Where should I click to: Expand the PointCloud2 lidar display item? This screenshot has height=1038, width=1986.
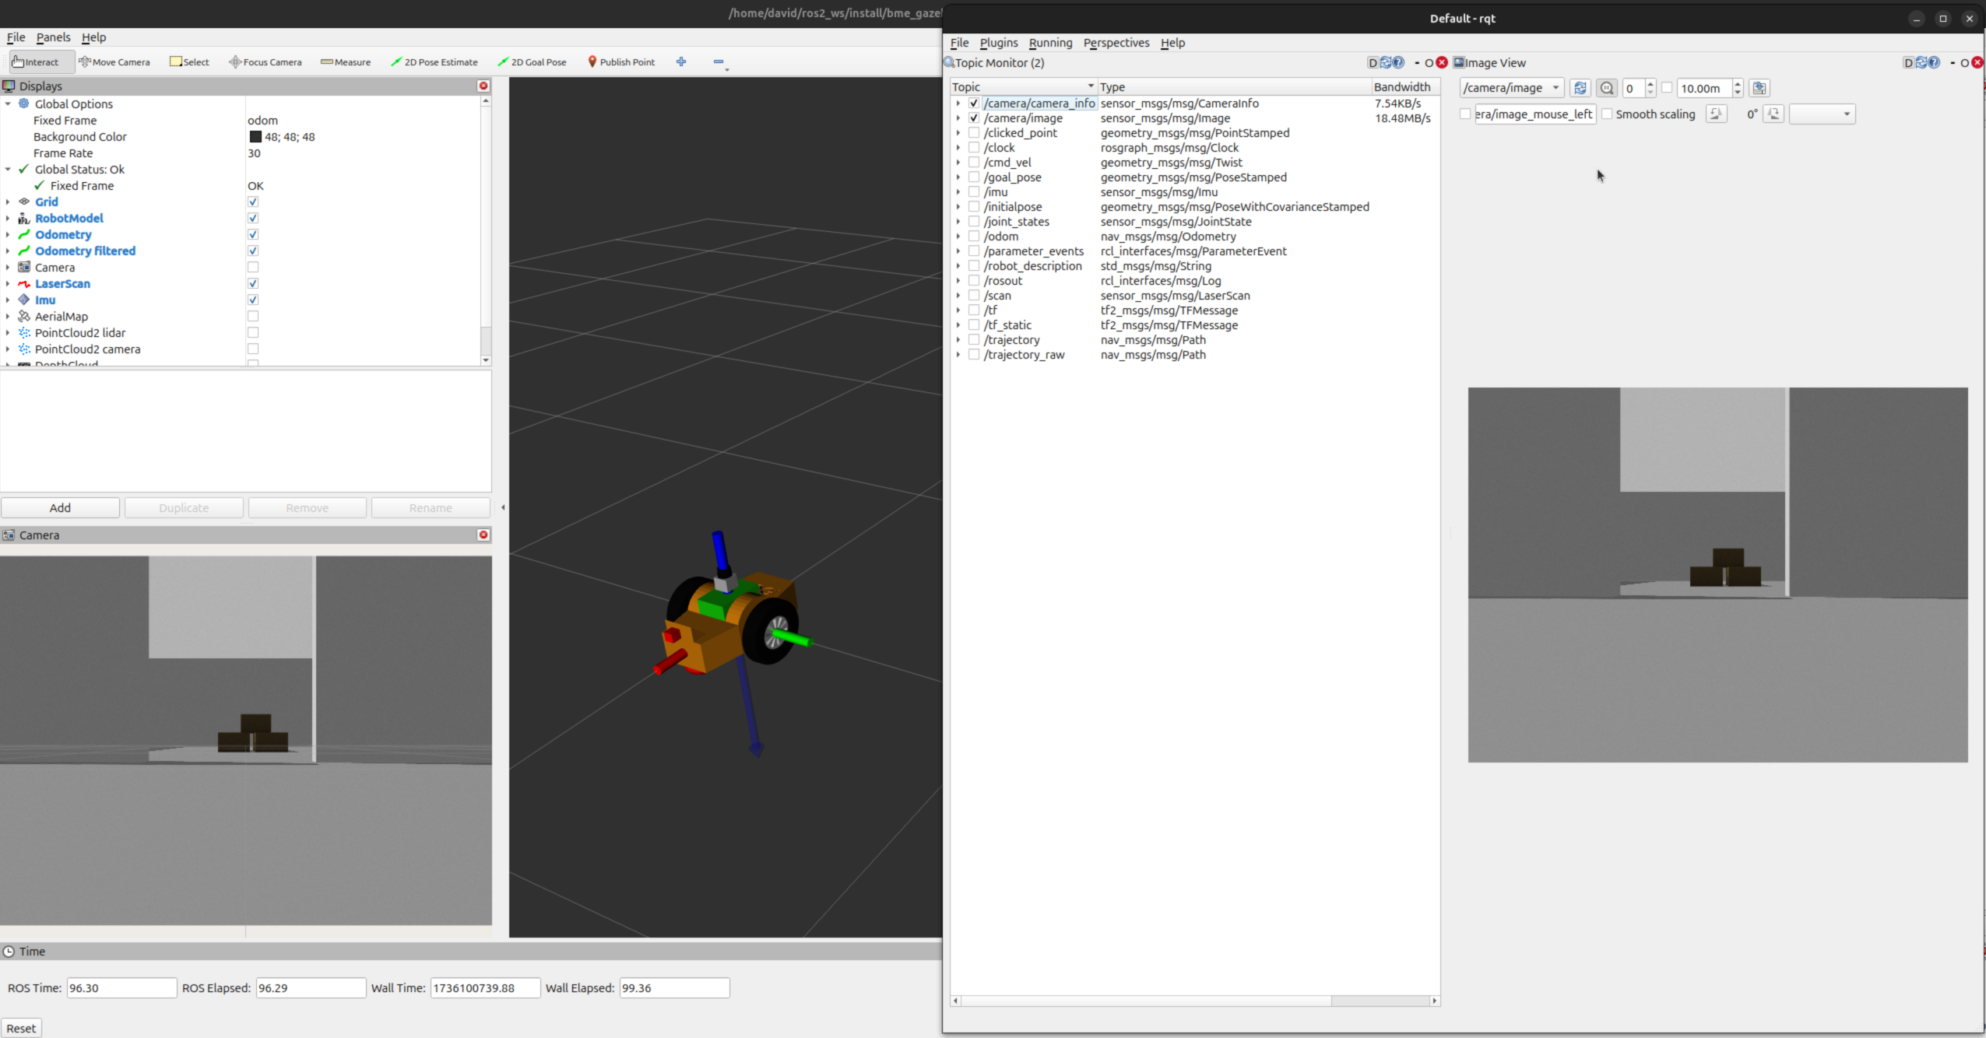[x=8, y=333]
